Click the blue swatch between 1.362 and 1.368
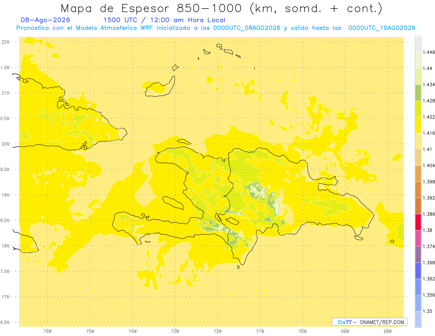Image resolution: width=435 pixels, height=336 pixels. [x=418, y=270]
